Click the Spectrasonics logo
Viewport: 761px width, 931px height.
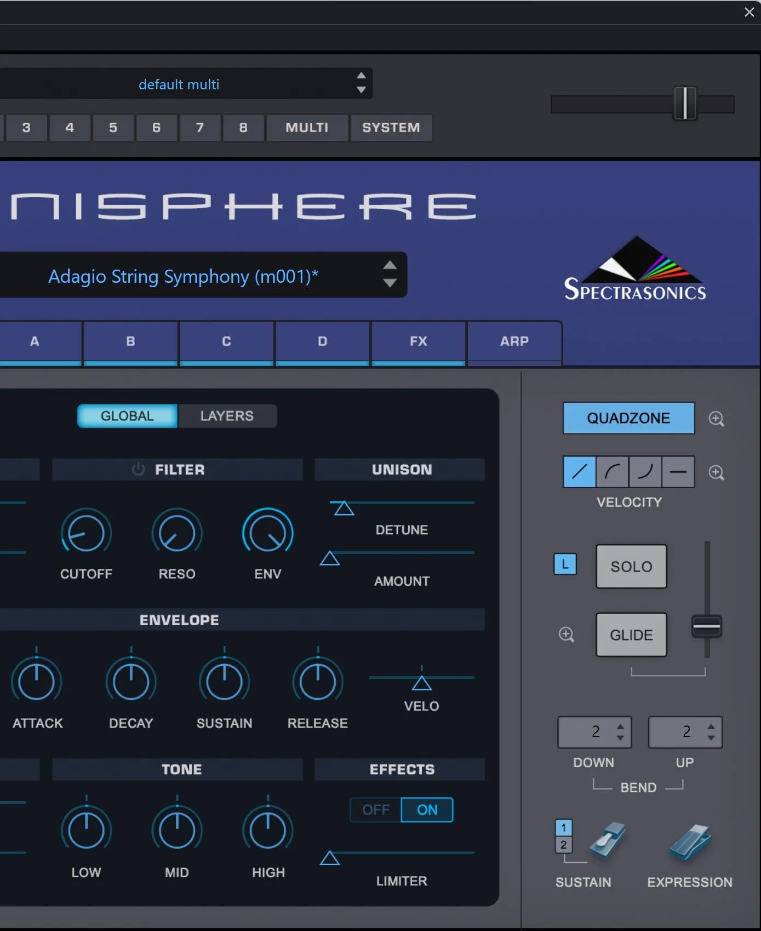(x=635, y=269)
